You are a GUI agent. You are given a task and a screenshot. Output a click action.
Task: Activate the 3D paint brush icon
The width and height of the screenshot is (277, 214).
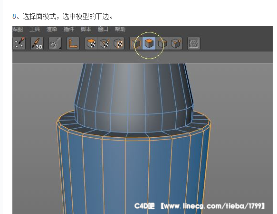37,43
